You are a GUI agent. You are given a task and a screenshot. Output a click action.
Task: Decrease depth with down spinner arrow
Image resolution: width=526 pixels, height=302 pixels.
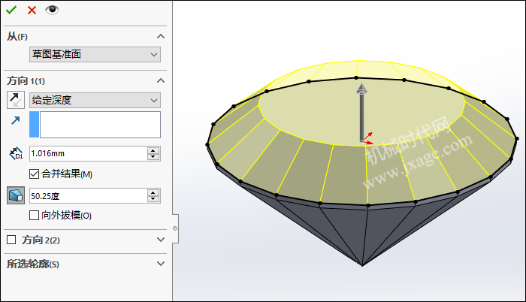tap(153, 157)
